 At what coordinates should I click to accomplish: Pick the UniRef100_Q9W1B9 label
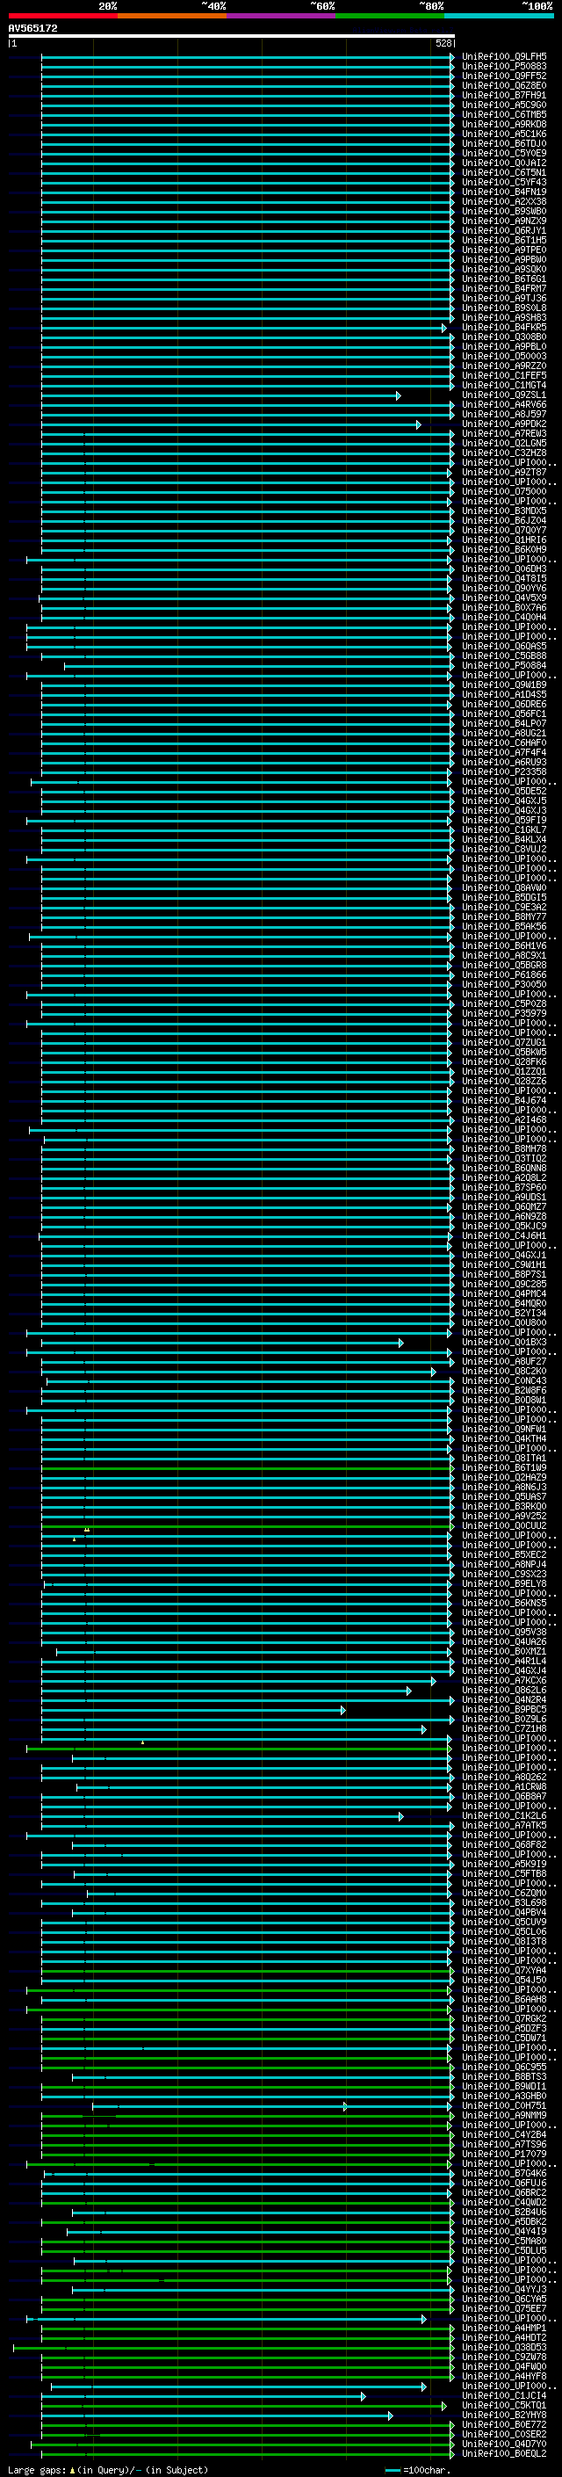coord(504,684)
